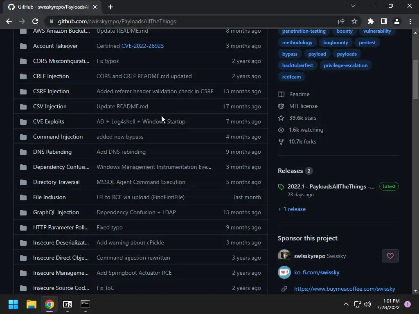Click the bugbounty topic tag
The height and width of the screenshot is (314, 419).
(x=336, y=43)
